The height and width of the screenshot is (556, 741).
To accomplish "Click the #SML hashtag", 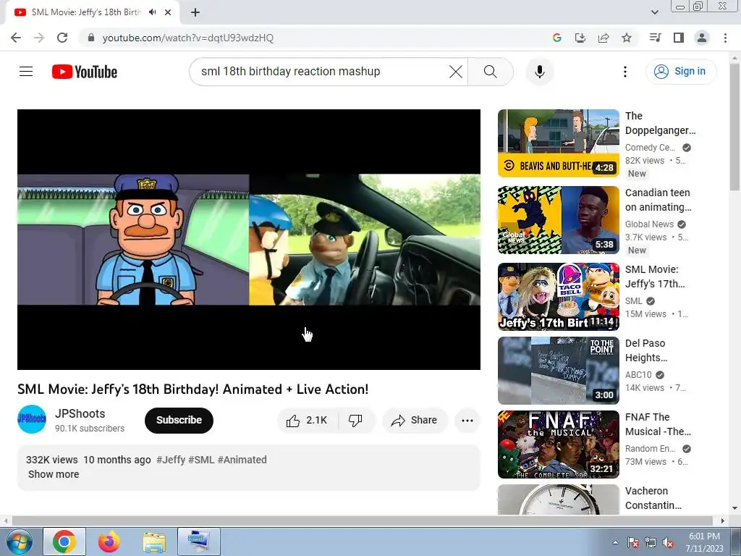I will pyautogui.click(x=201, y=460).
